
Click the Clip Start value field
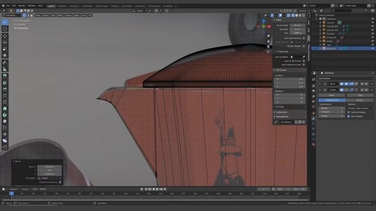click(x=297, y=29)
